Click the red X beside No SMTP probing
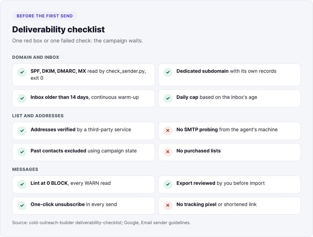Image resolution: width=313 pixels, height=237 pixels. point(168,131)
